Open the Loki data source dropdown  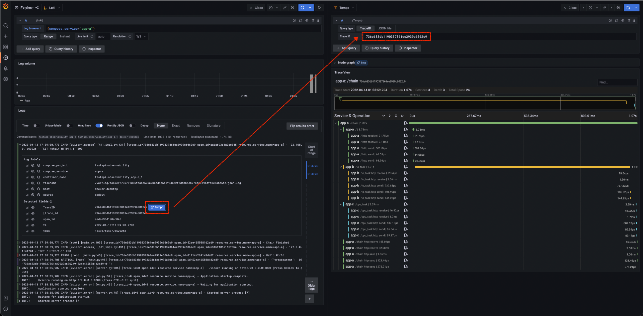[52, 8]
